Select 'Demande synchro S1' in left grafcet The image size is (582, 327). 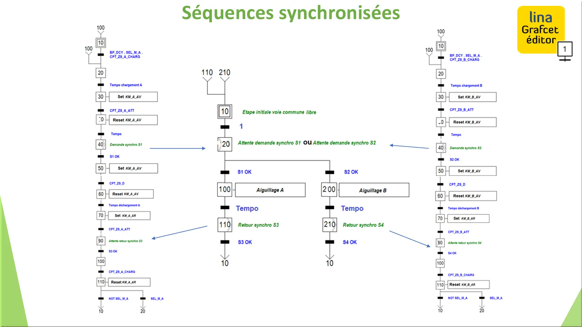pyautogui.click(x=126, y=145)
